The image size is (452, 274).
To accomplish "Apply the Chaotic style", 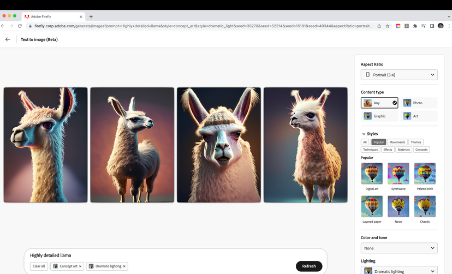I will coord(425,206).
